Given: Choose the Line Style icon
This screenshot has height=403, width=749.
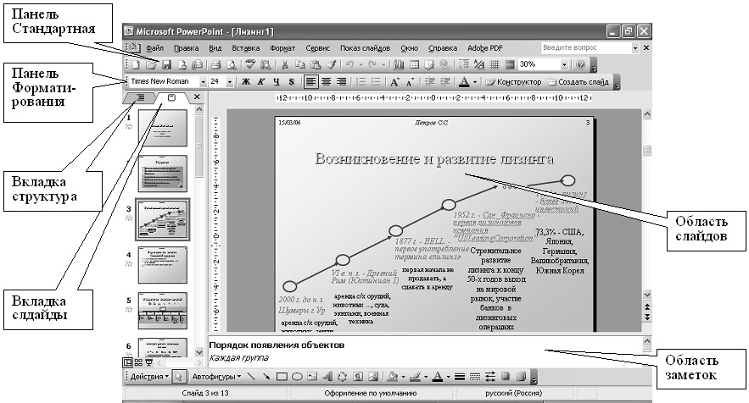Looking at the screenshot, I should point(460,377).
